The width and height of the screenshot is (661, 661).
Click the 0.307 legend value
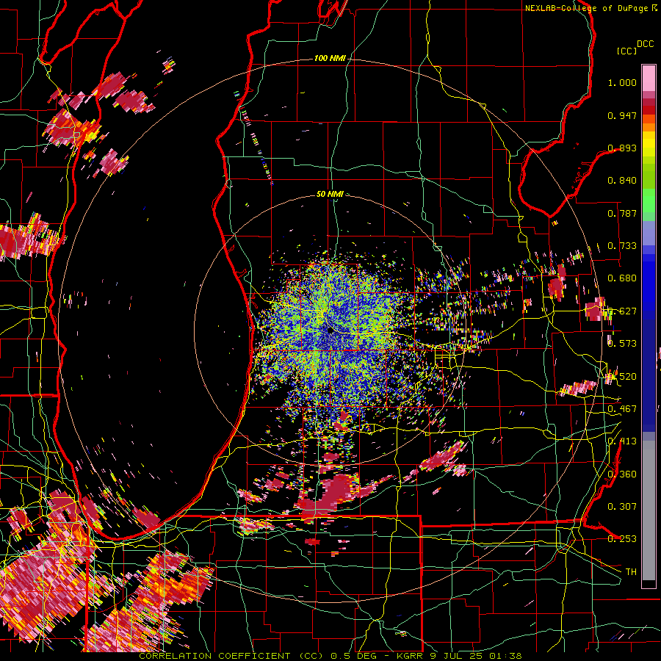pyautogui.click(x=622, y=506)
